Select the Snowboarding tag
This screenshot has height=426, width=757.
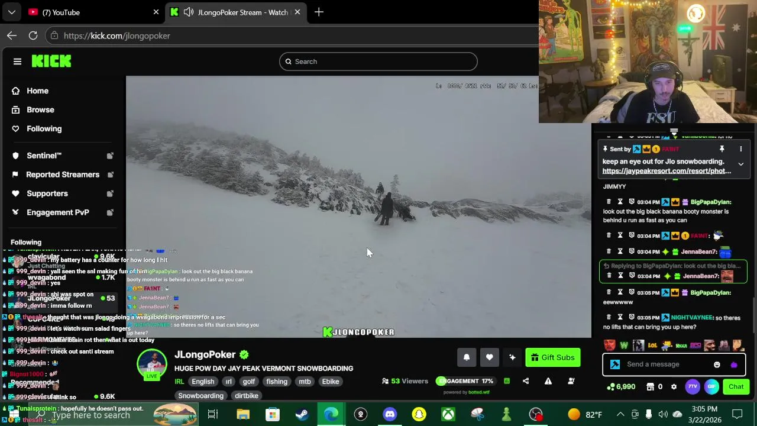tap(200, 396)
